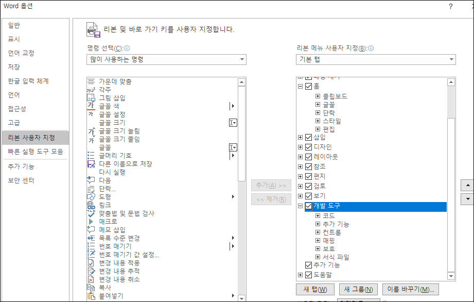Click the << 제거(R) button
Image resolution: width=474 pixels, height=302 pixels.
pyautogui.click(x=271, y=199)
